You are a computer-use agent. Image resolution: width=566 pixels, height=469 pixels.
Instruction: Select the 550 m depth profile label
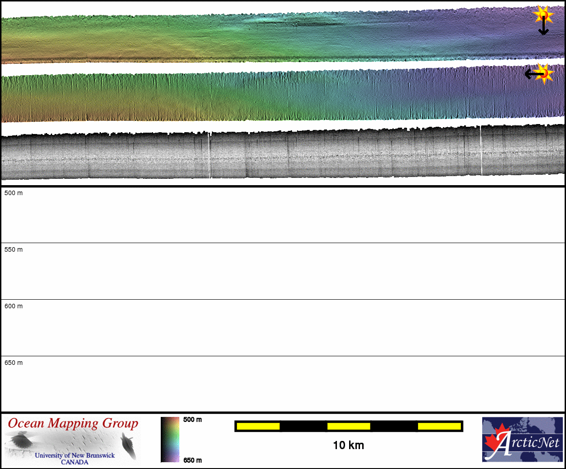[x=14, y=250]
